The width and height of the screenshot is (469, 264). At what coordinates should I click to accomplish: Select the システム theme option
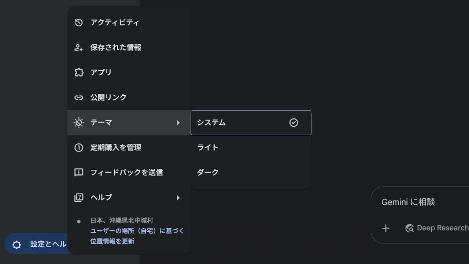tap(251, 122)
